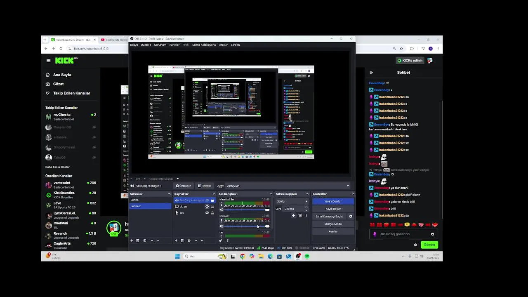Delete selected scene with Sahneler trash icon

tap(138, 240)
